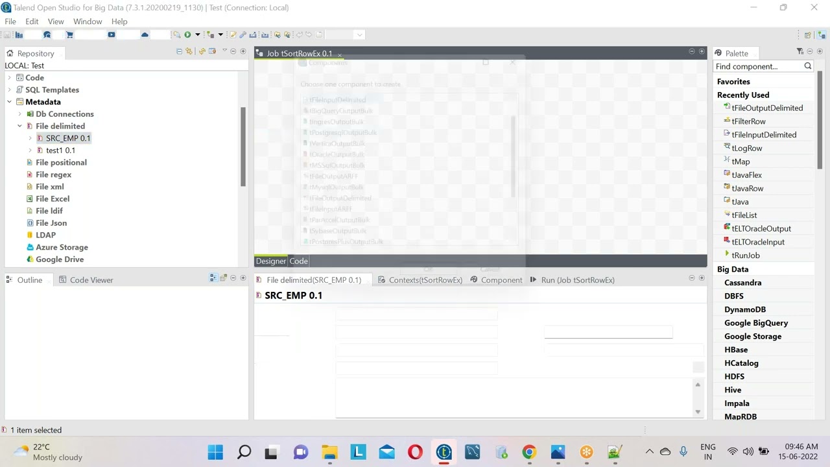The width and height of the screenshot is (830, 467).
Task: Click the Opera browser taskbar icon
Action: 415,452
